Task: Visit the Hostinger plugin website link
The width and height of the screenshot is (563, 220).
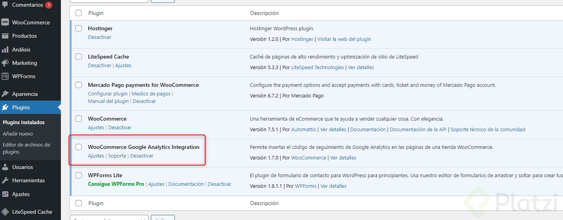Action: [344, 39]
